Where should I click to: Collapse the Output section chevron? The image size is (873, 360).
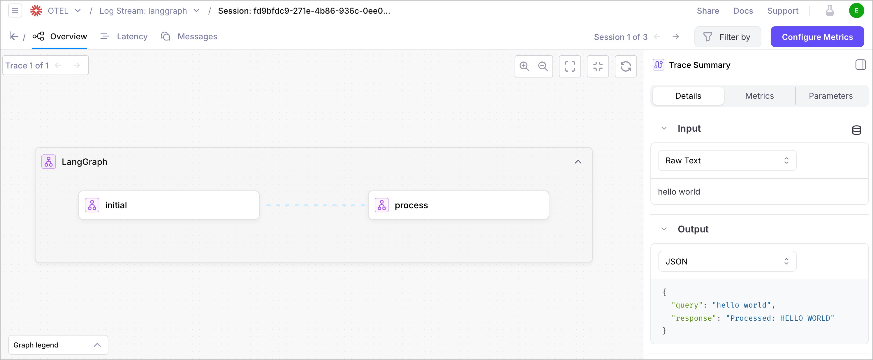coord(664,229)
